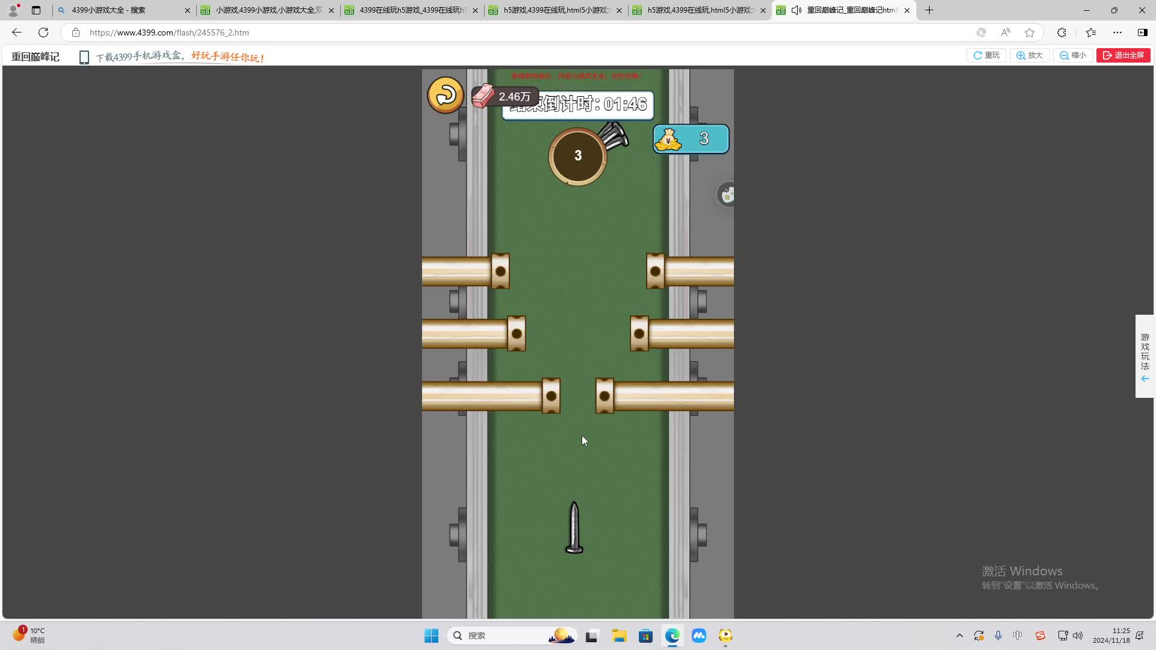Click the nail at bottom of track
Screen dimensions: 1156x650
click(574, 528)
